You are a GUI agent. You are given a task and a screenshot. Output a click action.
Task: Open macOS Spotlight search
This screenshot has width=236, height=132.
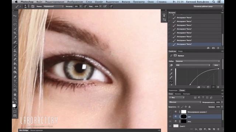tap(214, 2)
